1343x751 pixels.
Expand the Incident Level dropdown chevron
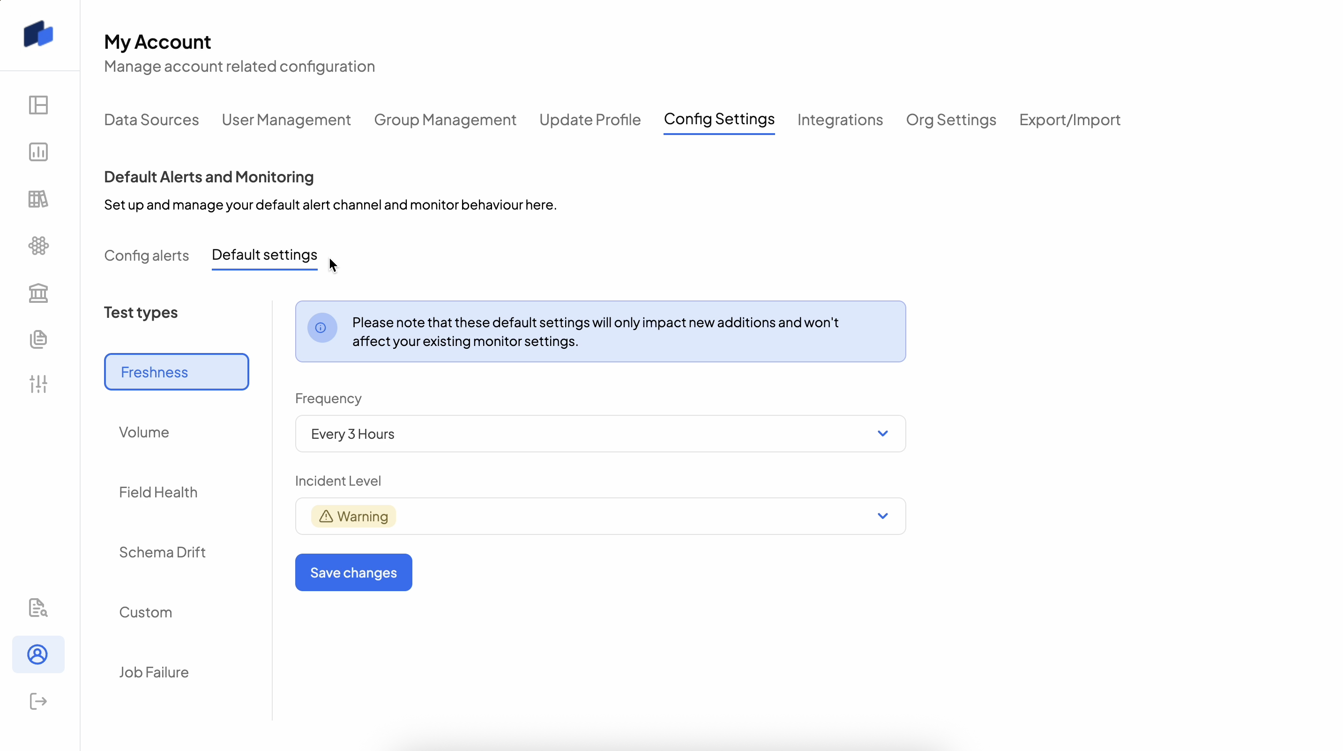tap(882, 516)
